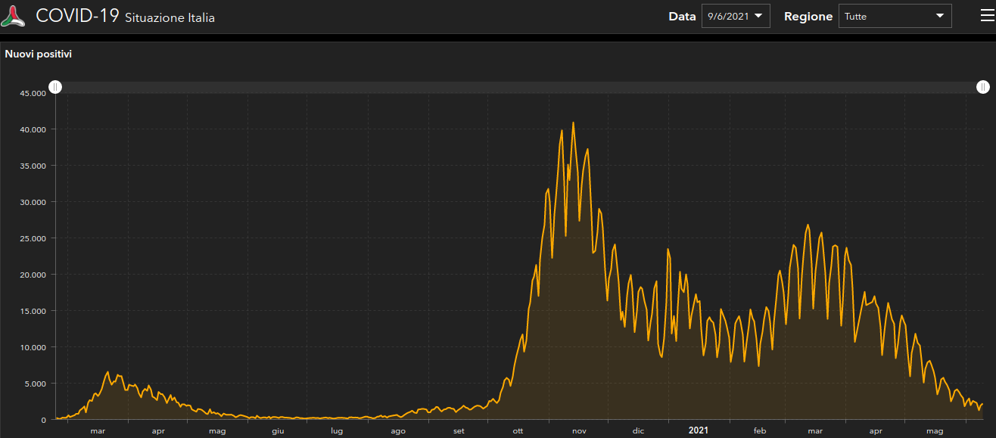Click the 2021 year label on the axis
996x438 pixels.
click(x=699, y=430)
